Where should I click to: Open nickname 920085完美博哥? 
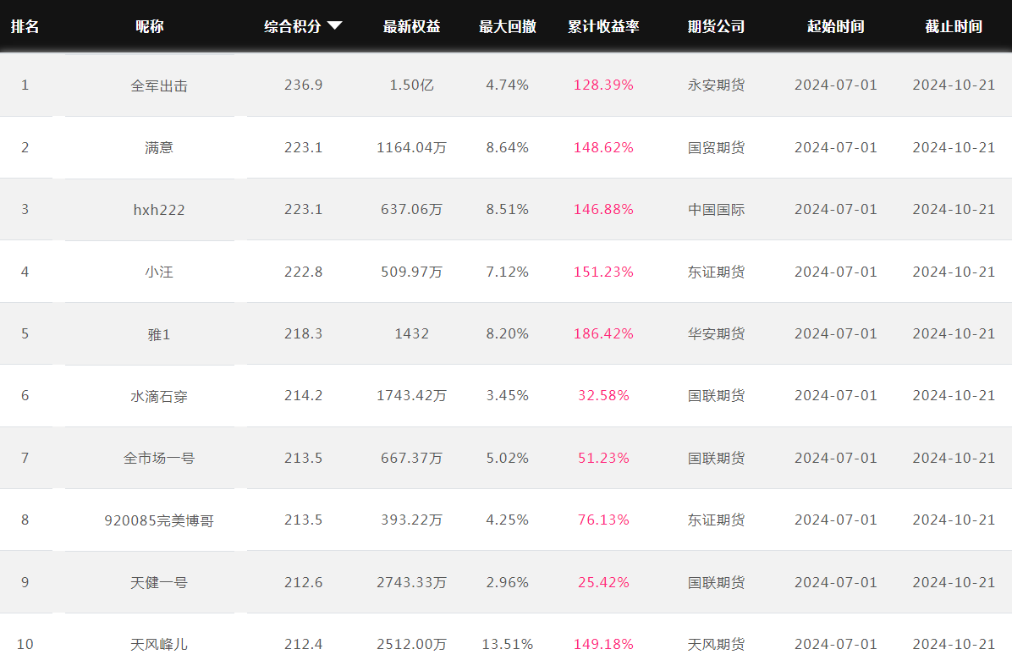pyautogui.click(x=159, y=520)
